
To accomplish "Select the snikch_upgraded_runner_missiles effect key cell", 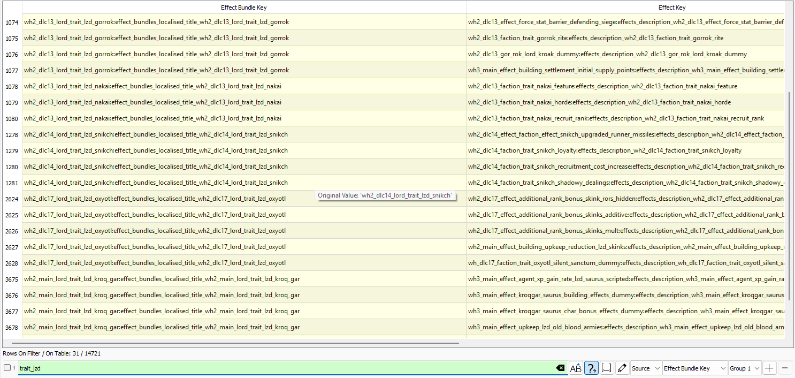I will pos(625,134).
